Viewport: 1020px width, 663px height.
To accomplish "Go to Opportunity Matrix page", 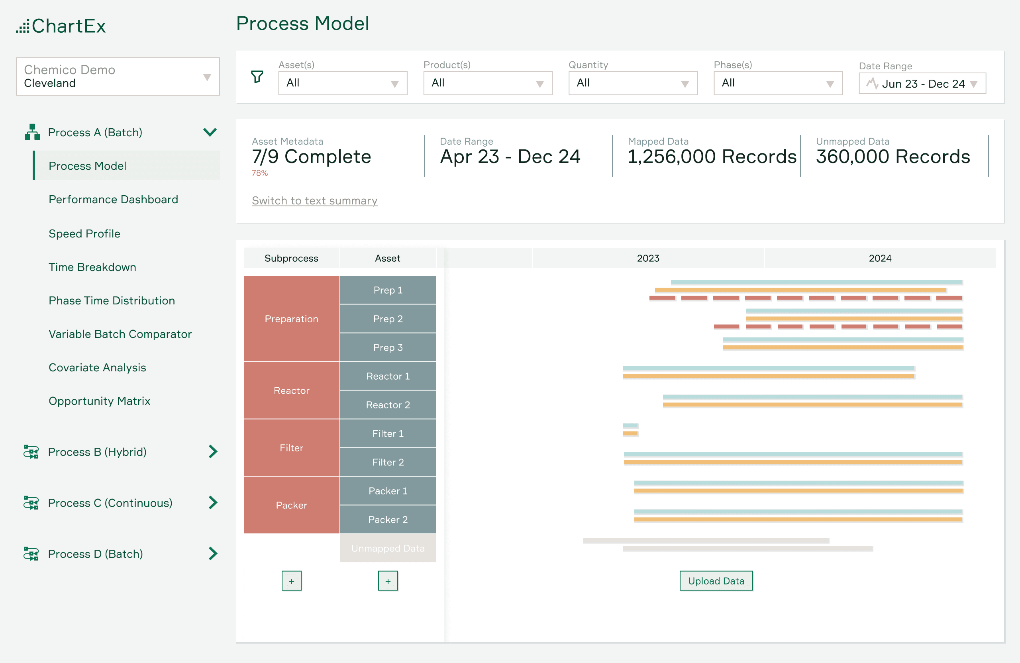I will pos(100,401).
